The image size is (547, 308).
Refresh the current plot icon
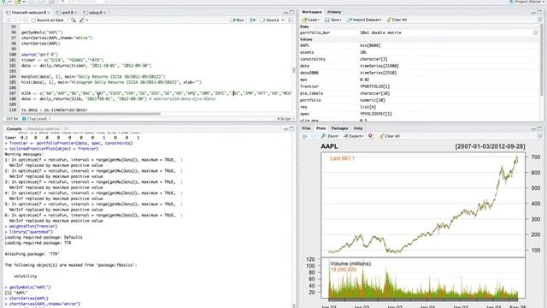(x=539, y=136)
